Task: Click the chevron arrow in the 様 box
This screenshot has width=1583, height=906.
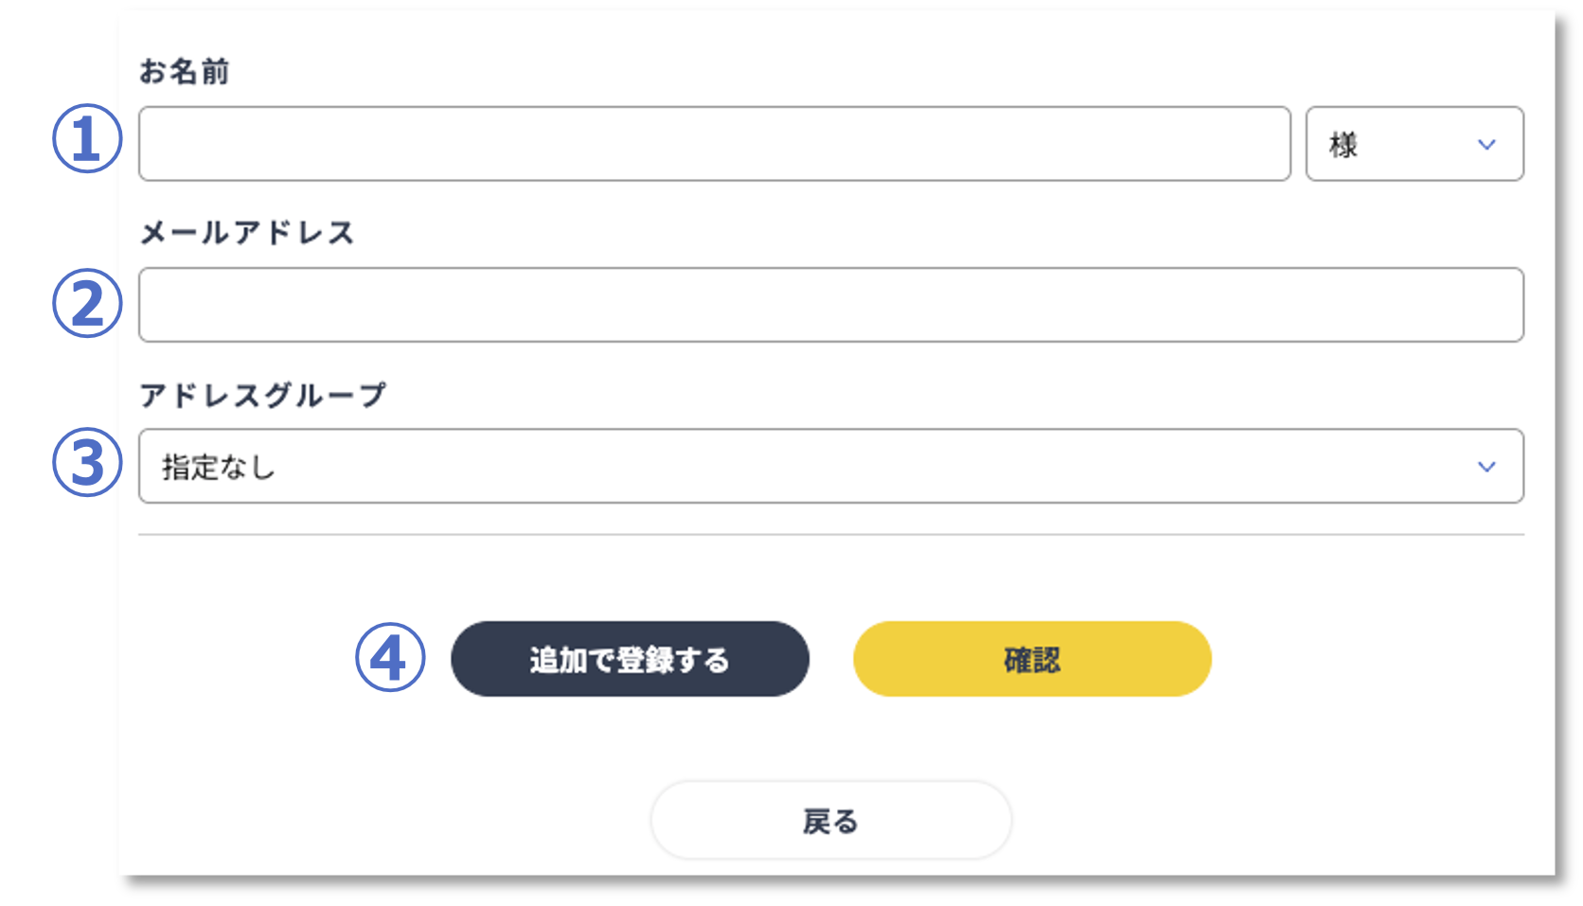Action: pos(1486,145)
